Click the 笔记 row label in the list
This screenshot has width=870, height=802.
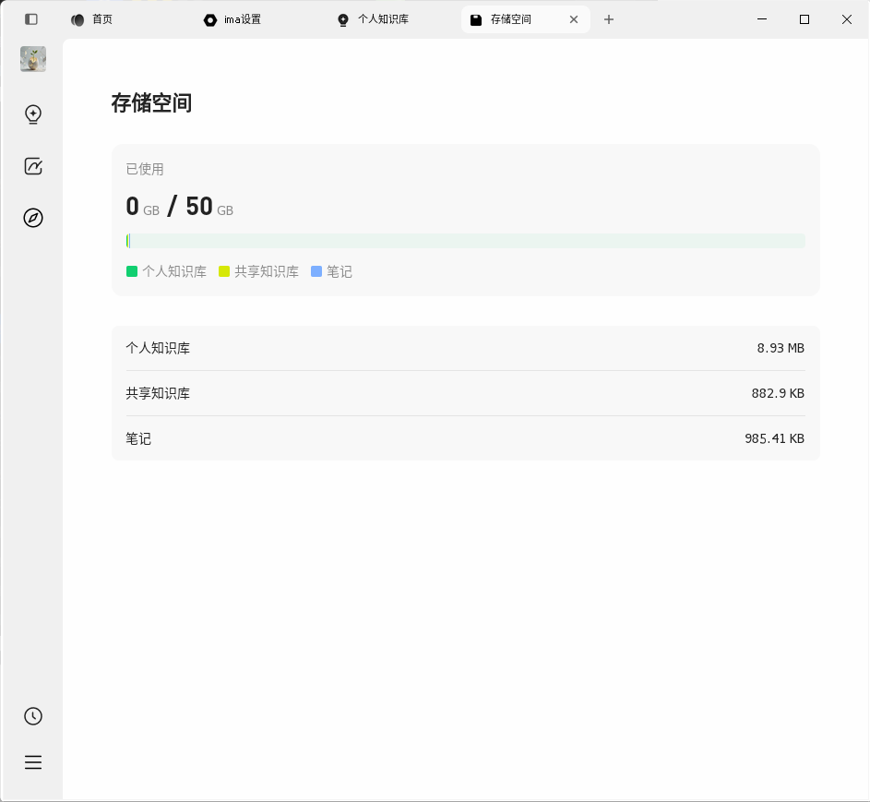point(138,438)
